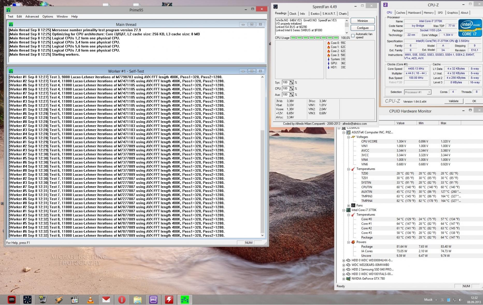483x305 pixels.
Task: Open the Test menu in Prime95
Action: click(x=10, y=16)
